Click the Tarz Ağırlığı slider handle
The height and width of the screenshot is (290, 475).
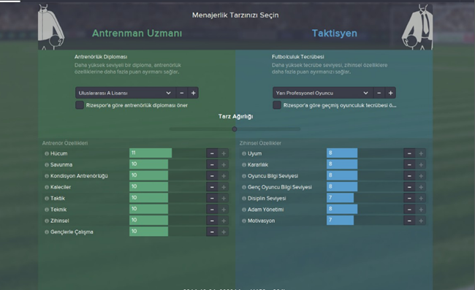click(235, 129)
